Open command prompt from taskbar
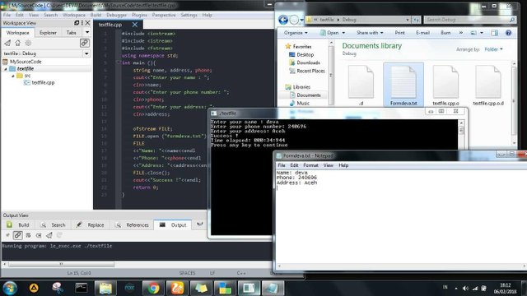 pos(82,288)
